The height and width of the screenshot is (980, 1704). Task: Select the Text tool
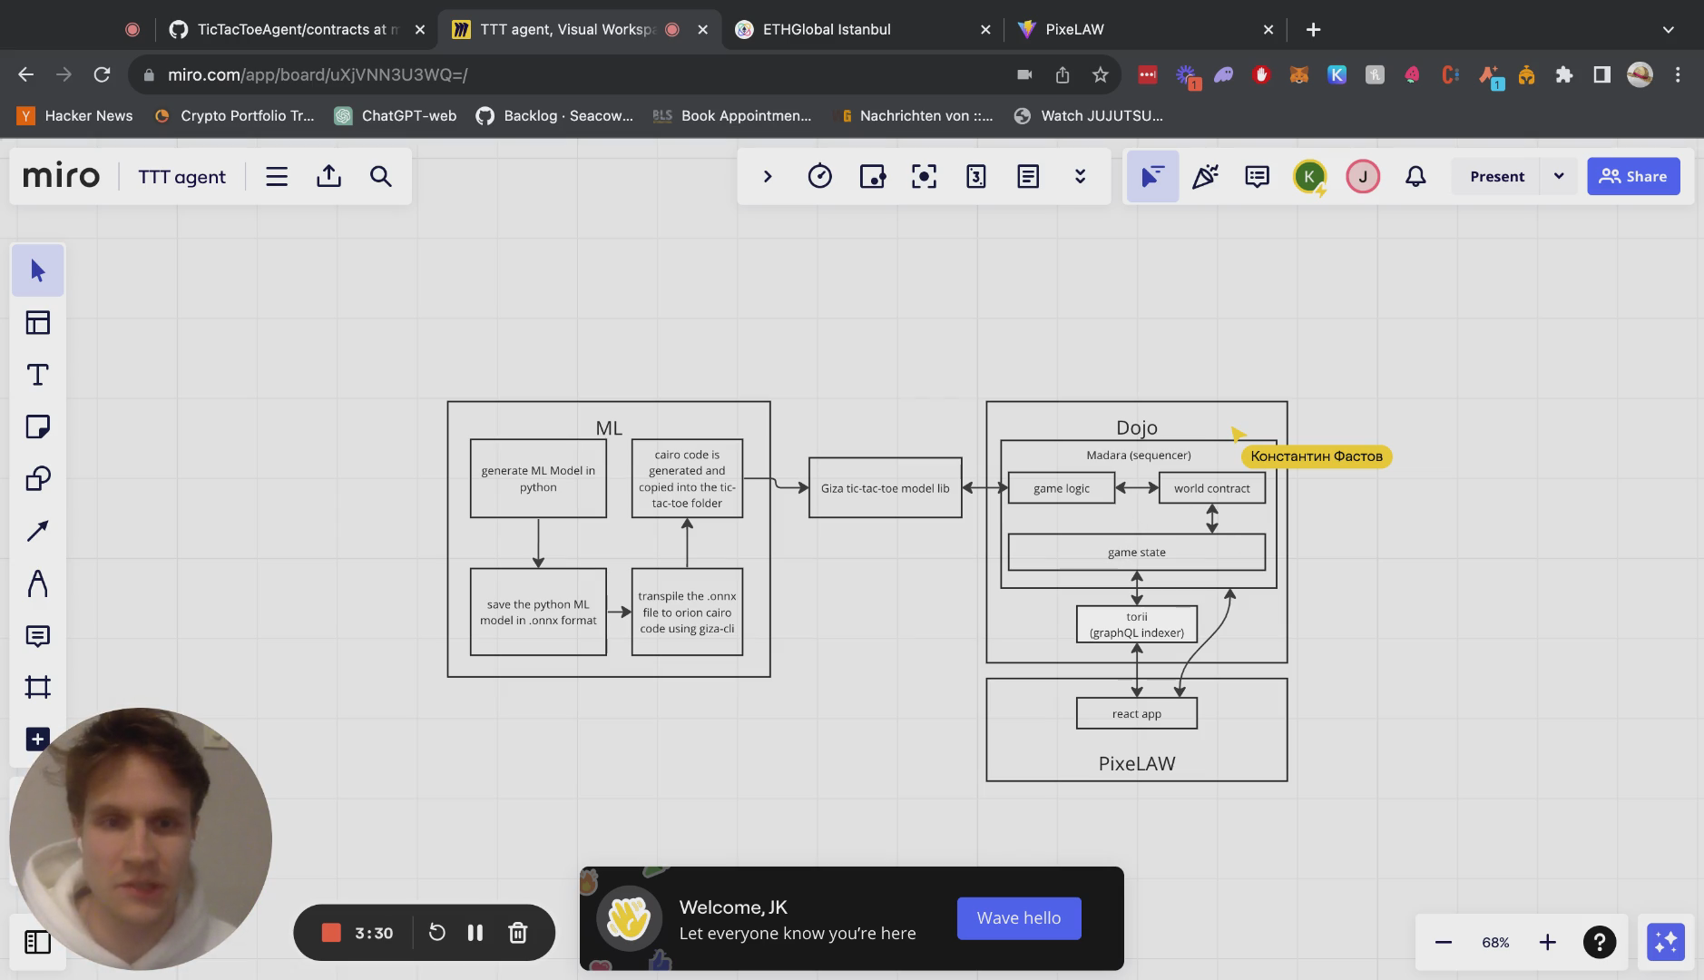37,375
